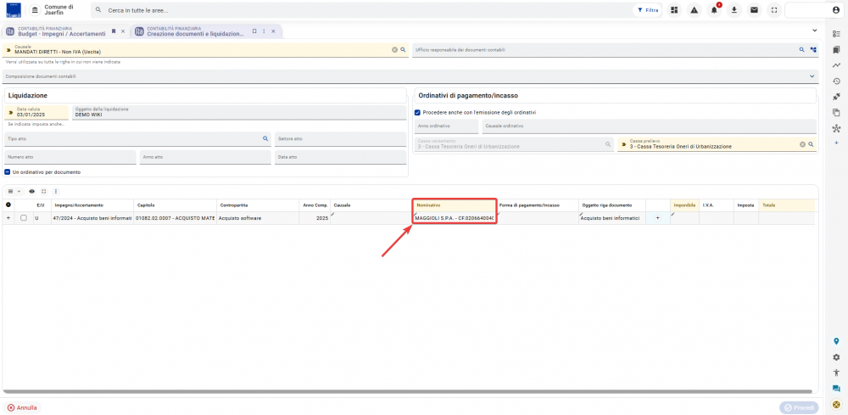Open the dashboard widgets icon in top bar
Image resolution: width=848 pixels, height=415 pixels.
point(674,10)
